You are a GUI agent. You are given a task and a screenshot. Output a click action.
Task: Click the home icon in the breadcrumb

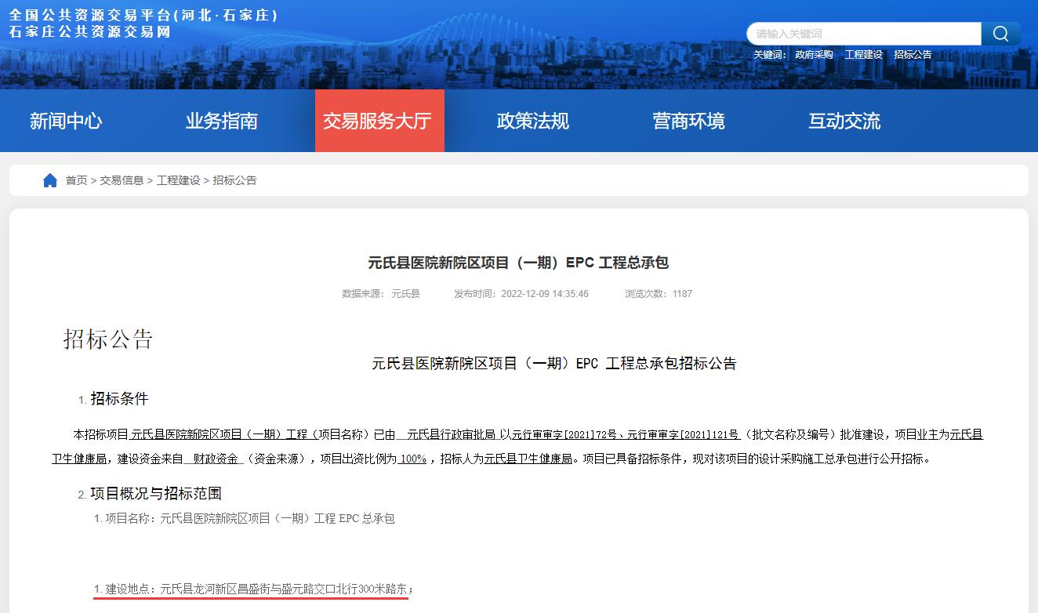tap(49, 180)
